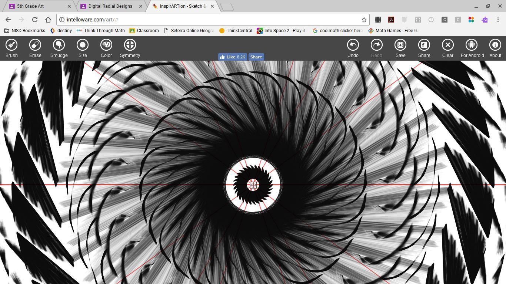
Task: Open the For Android link
Action: pyautogui.click(x=472, y=48)
